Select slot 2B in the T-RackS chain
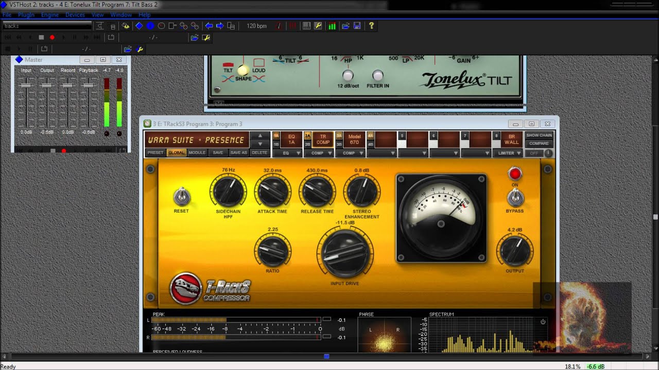 point(308,144)
